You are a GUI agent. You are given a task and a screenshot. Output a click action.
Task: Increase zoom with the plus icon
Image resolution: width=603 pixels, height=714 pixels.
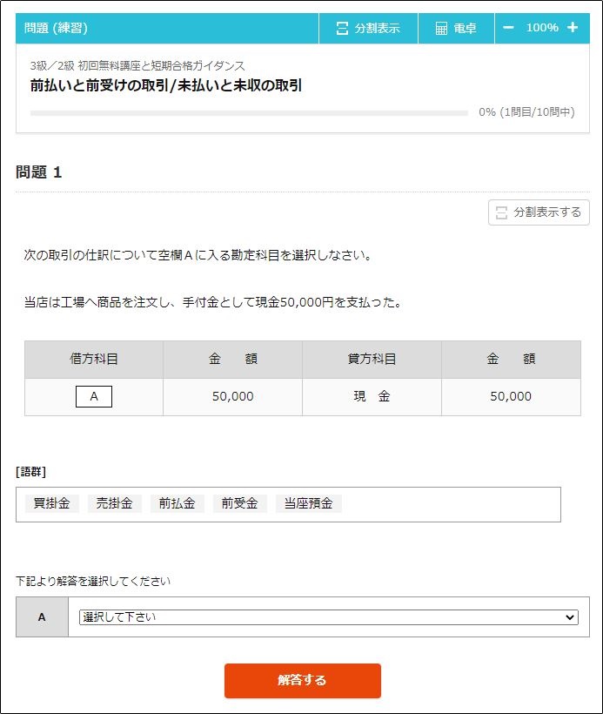(573, 28)
